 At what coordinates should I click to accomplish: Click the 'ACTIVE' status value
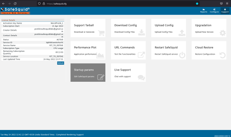[60, 39]
